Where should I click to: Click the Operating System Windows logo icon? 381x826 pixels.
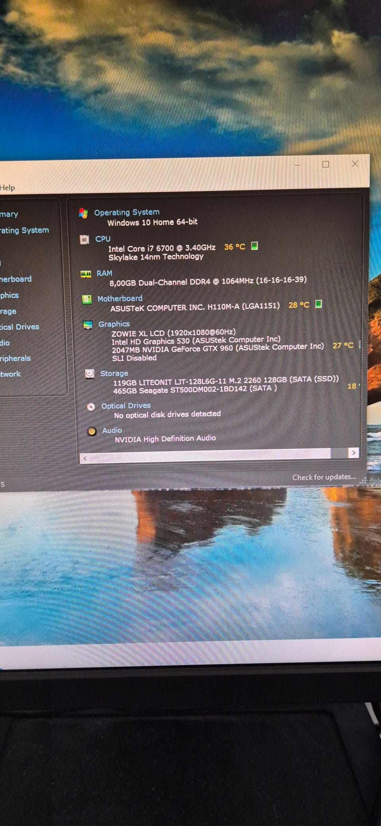pyautogui.click(x=83, y=213)
